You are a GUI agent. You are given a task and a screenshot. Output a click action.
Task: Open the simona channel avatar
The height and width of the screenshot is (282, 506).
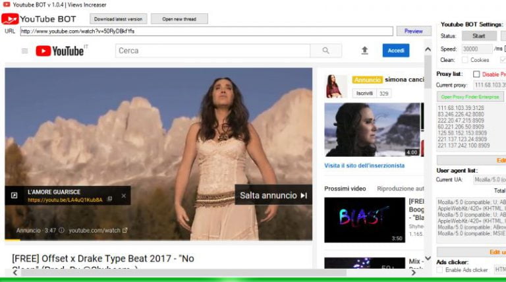(335, 86)
